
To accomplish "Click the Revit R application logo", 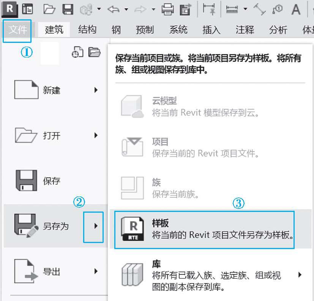I will (x=9, y=9).
